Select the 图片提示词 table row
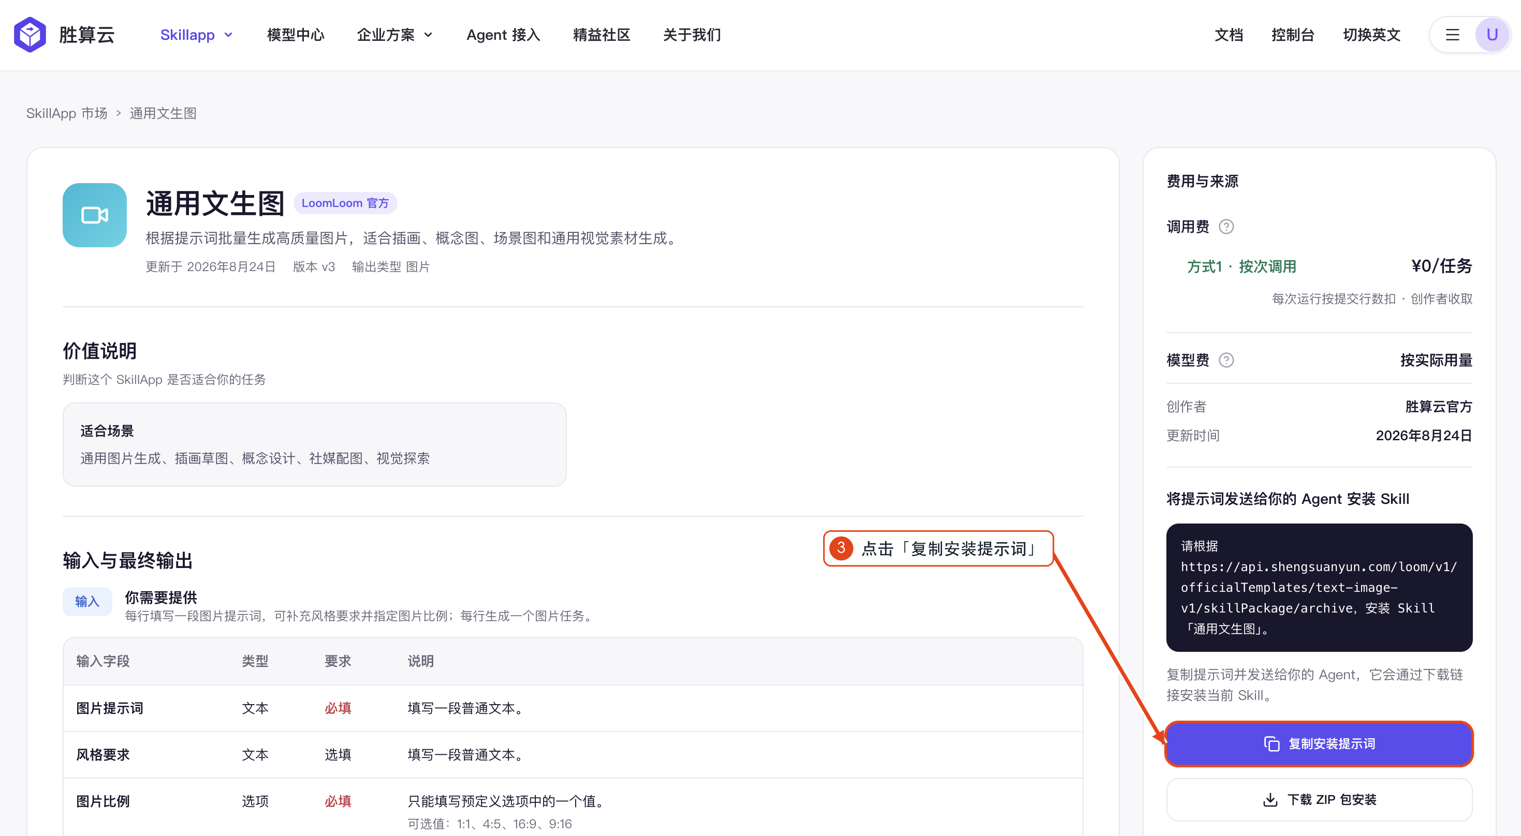This screenshot has height=836, width=1521. (573, 708)
